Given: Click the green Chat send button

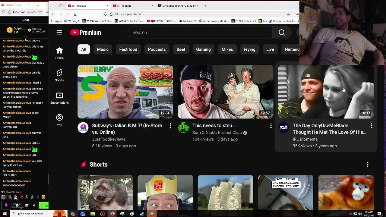Looking at the screenshot, I should pos(44,206).
